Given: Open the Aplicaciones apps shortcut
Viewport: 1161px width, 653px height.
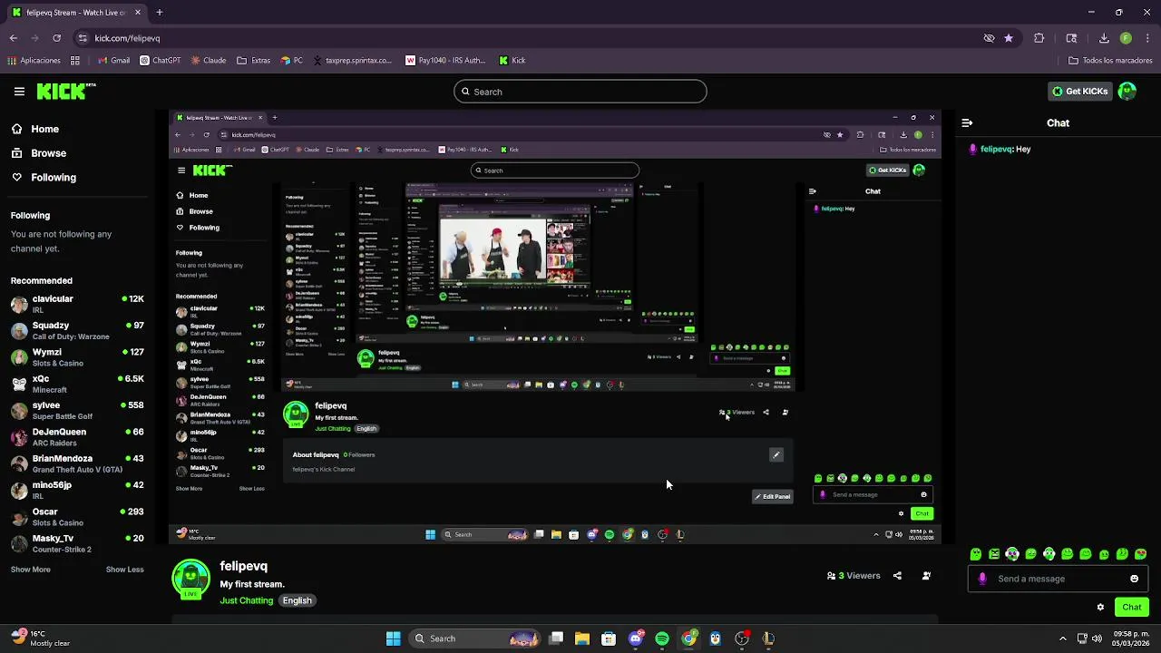Looking at the screenshot, I should (34, 61).
